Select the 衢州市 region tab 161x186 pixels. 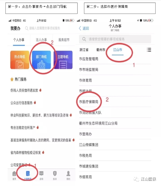coord(101,50)
